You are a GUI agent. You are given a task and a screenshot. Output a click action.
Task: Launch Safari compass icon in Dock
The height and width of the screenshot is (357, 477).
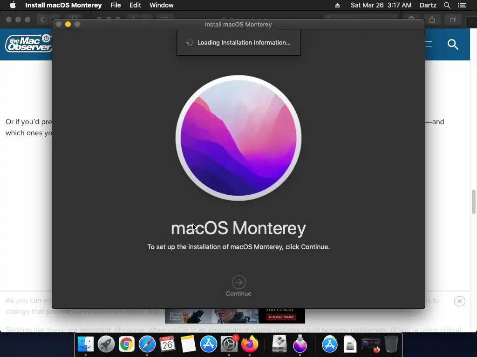[x=147, y=344]
